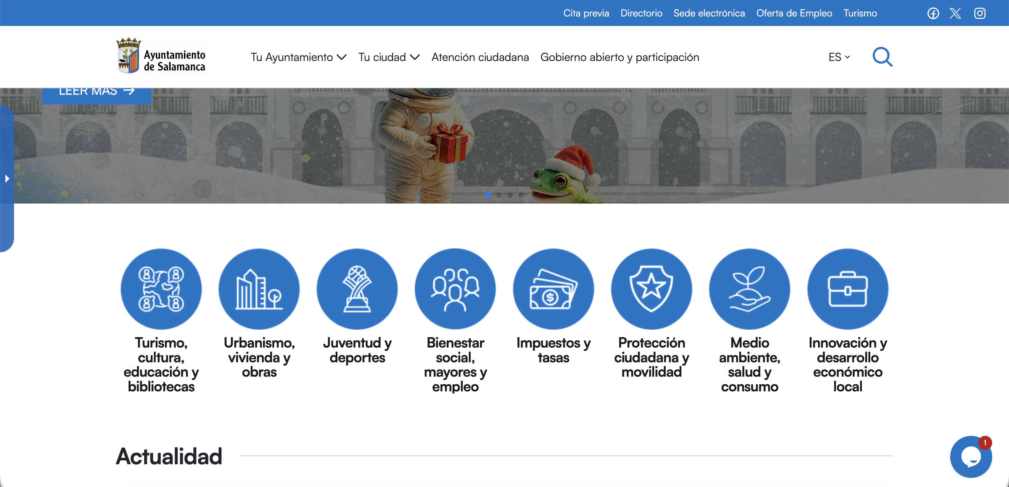Go to Atención ciudadana menu item

click(480, 57)
